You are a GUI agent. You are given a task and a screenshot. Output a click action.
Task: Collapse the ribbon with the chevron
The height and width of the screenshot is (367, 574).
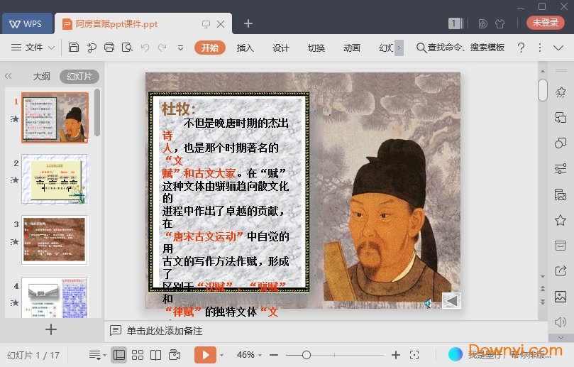pyautogui.click(x=558, y=48)
